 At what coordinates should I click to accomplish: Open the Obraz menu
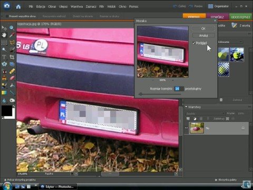(x=52, y=6)
